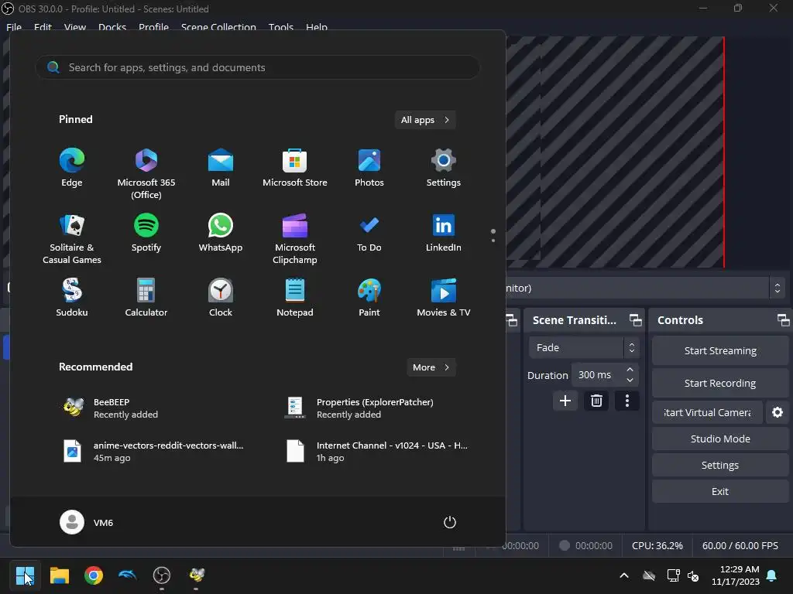Image resolution: width=793 pixels, height=594 pixels.
Task: Open Edge from pinned apps
Action: (72, 168)
